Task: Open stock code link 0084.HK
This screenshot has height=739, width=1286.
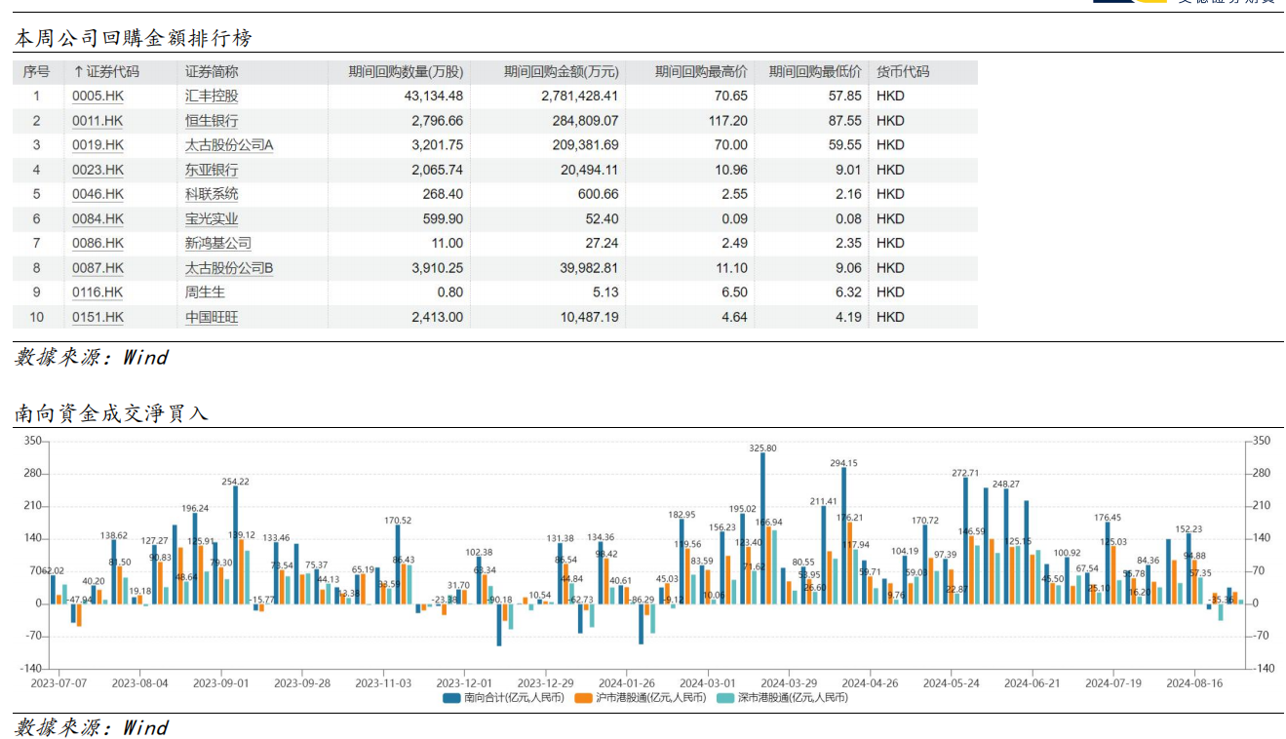Action: point(98,219)
